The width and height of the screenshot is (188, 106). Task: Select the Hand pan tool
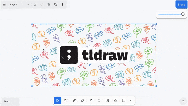[66, 100]
